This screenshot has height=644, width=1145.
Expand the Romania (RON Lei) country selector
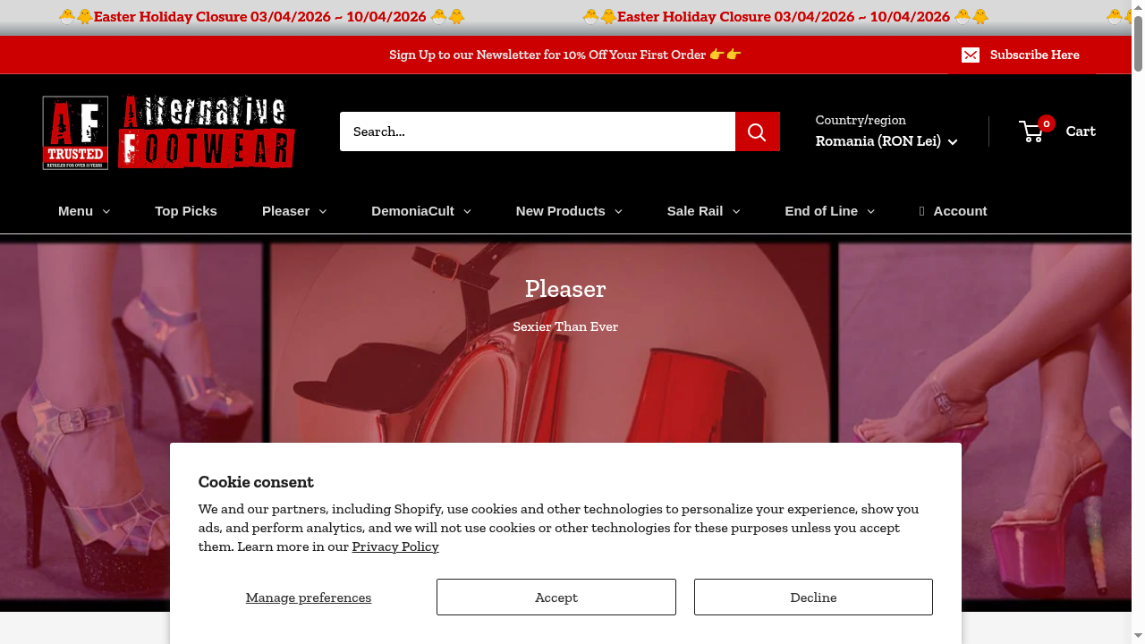tap(886, 141)
